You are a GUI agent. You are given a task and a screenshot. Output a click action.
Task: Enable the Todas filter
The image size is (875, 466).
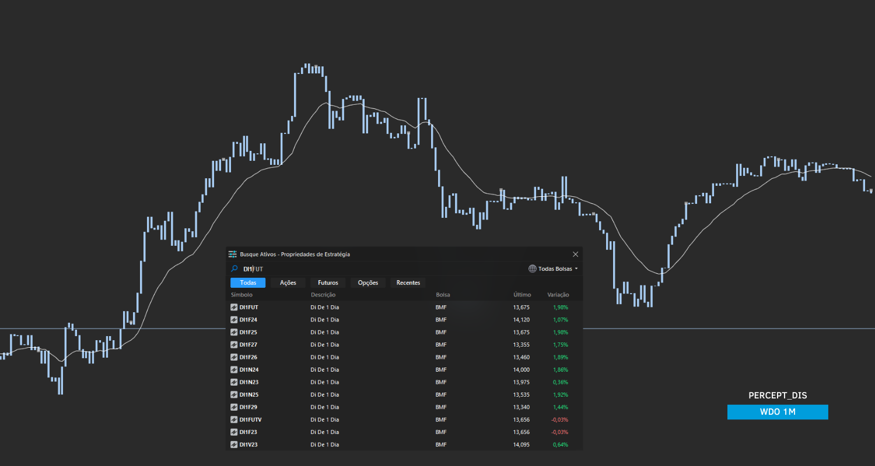(x=248, y=283)
